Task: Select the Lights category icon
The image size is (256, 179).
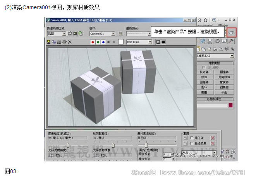Action: pyautogui.click(x=209, y=49)
